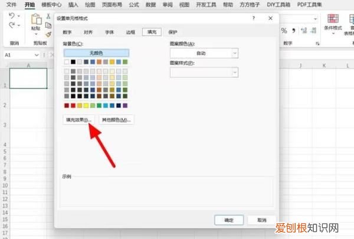This screenshot has height=239, width=354.
Task: Click the Format Painter brush icon
Action: tap(48, 34)
